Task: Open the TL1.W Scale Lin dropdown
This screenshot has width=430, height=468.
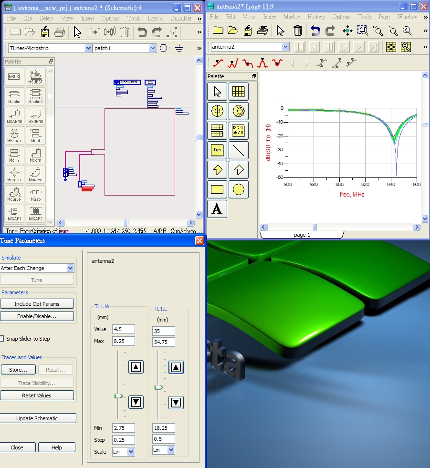Action: click(x=131, y=452)
